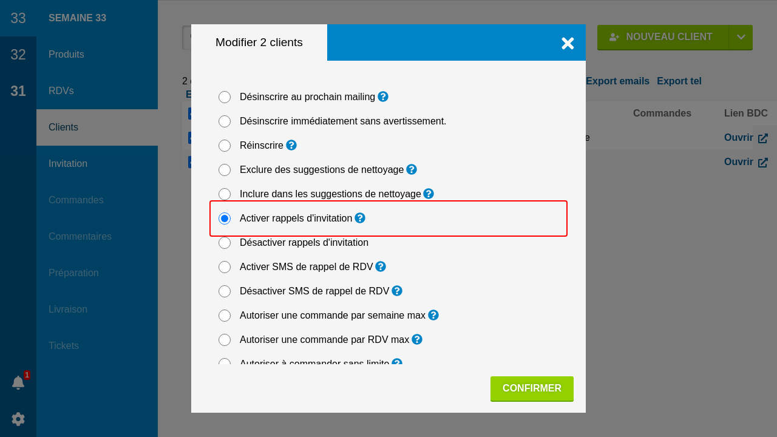Choose Inclure dans les suggestions de nettoyage

(225, 194)
